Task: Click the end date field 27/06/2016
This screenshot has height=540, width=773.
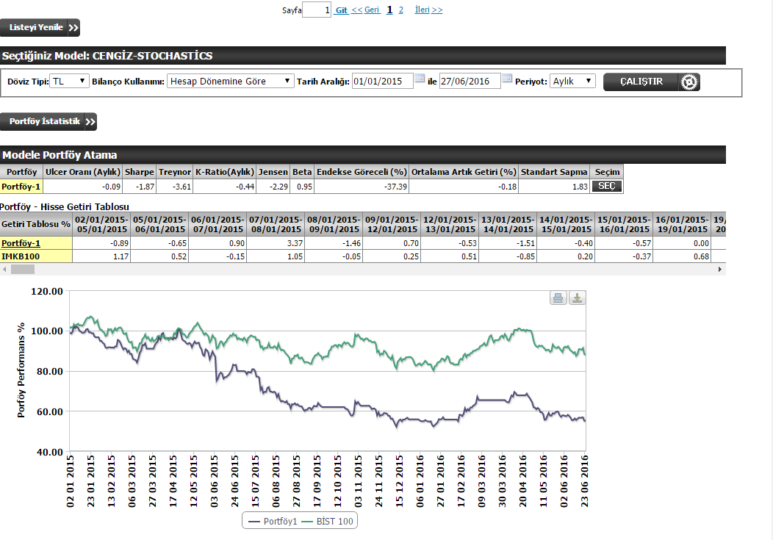Action: [470, 82]
